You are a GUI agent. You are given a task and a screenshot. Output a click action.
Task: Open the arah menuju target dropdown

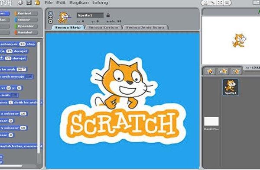point(29,77)
